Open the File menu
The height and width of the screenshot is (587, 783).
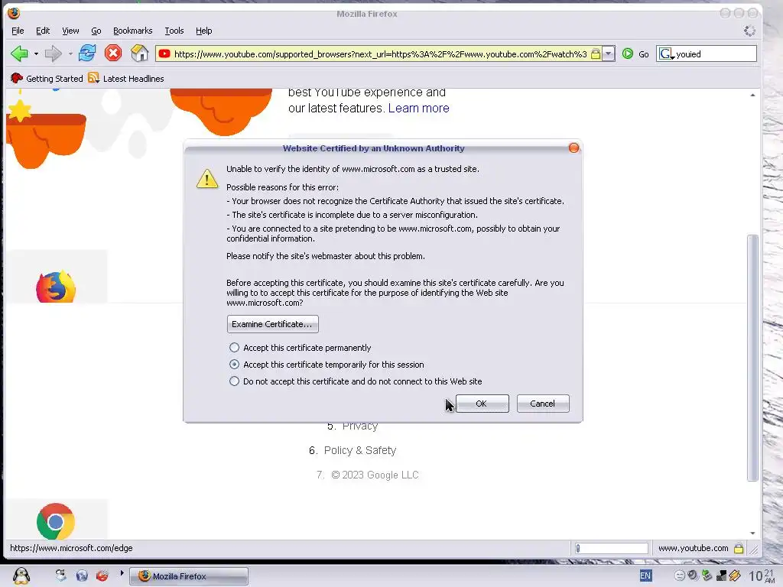(x=18, y=31)
